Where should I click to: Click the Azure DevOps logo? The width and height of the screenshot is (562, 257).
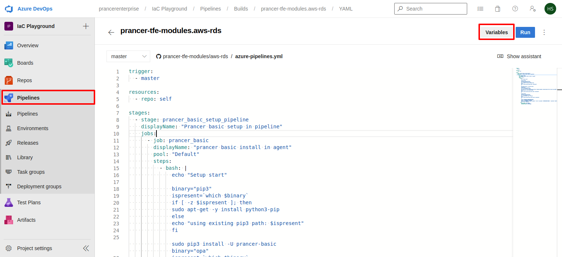point(9,9)
